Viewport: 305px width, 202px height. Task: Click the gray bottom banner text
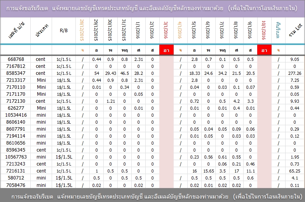point(157,197)
